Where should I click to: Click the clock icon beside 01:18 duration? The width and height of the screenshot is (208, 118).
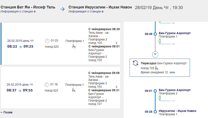point(47,84)
